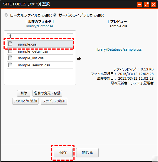158x162 pixels.
Task: Select the ローカルファイルから選択 radio button
Action: pos(6,15)
